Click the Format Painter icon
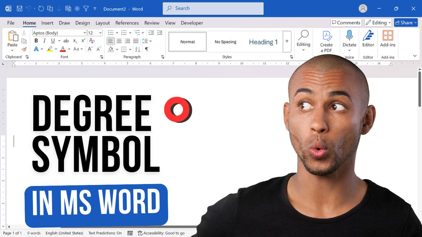Image resolution: width=422 pixels, height=237 pixels. [24, 49]
